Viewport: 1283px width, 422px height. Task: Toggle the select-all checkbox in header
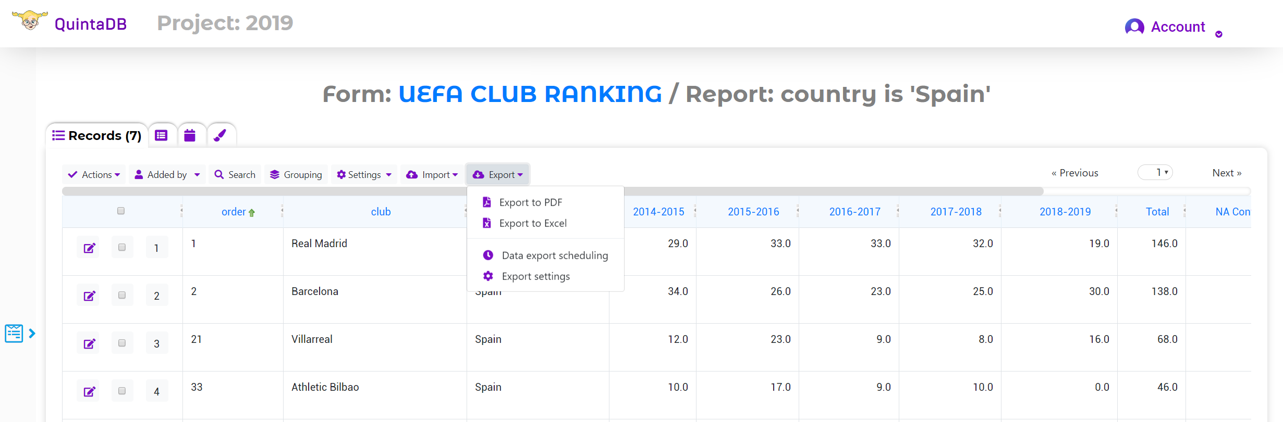click(121, 211)
